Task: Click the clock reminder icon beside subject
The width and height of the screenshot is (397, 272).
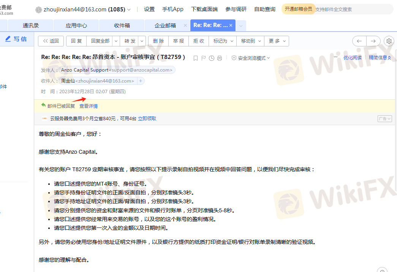Action: 211,58
